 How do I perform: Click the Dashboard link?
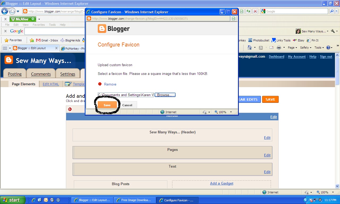(x=277, y=57)
